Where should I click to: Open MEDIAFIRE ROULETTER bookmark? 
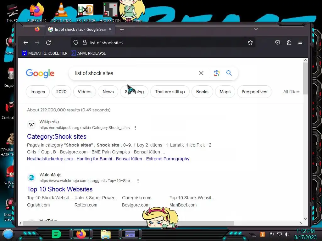point(45,53)
